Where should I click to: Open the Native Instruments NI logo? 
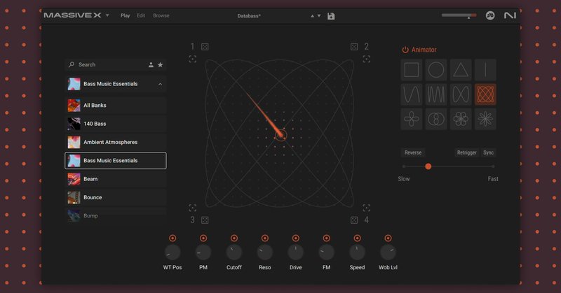510,15
